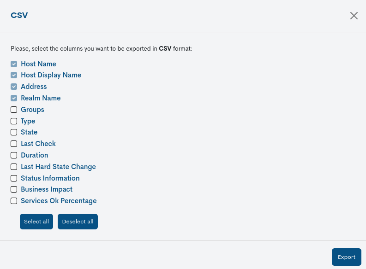Check the Type column box
The image size is (366, 269).
(14, 121)
